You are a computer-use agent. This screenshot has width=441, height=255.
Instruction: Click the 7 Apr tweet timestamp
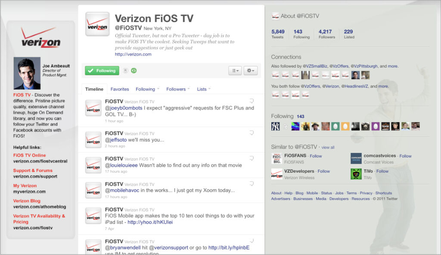(x=109, y=229)
